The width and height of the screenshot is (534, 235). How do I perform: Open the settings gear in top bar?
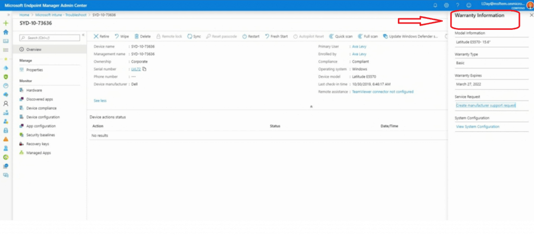(446, 5)
